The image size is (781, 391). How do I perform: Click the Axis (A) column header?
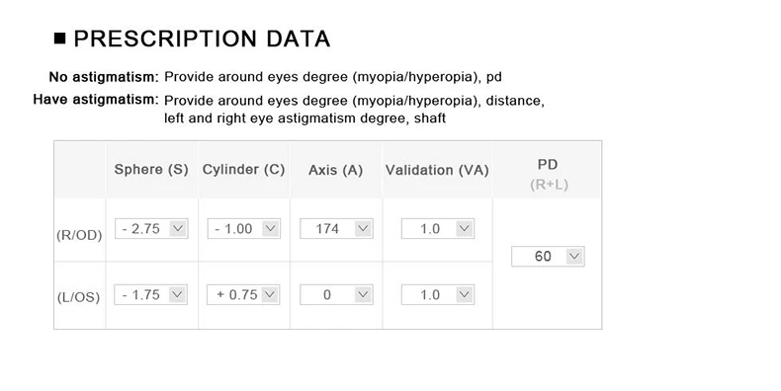[335, 170]
